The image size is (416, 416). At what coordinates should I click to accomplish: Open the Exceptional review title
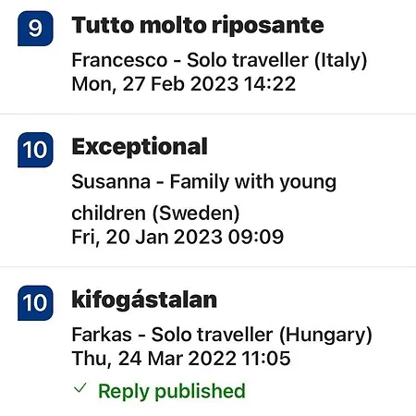(140, 147)
